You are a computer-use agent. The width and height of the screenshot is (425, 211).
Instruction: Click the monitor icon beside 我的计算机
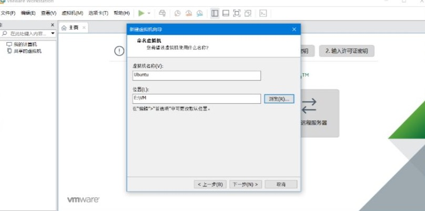point(9,45)
